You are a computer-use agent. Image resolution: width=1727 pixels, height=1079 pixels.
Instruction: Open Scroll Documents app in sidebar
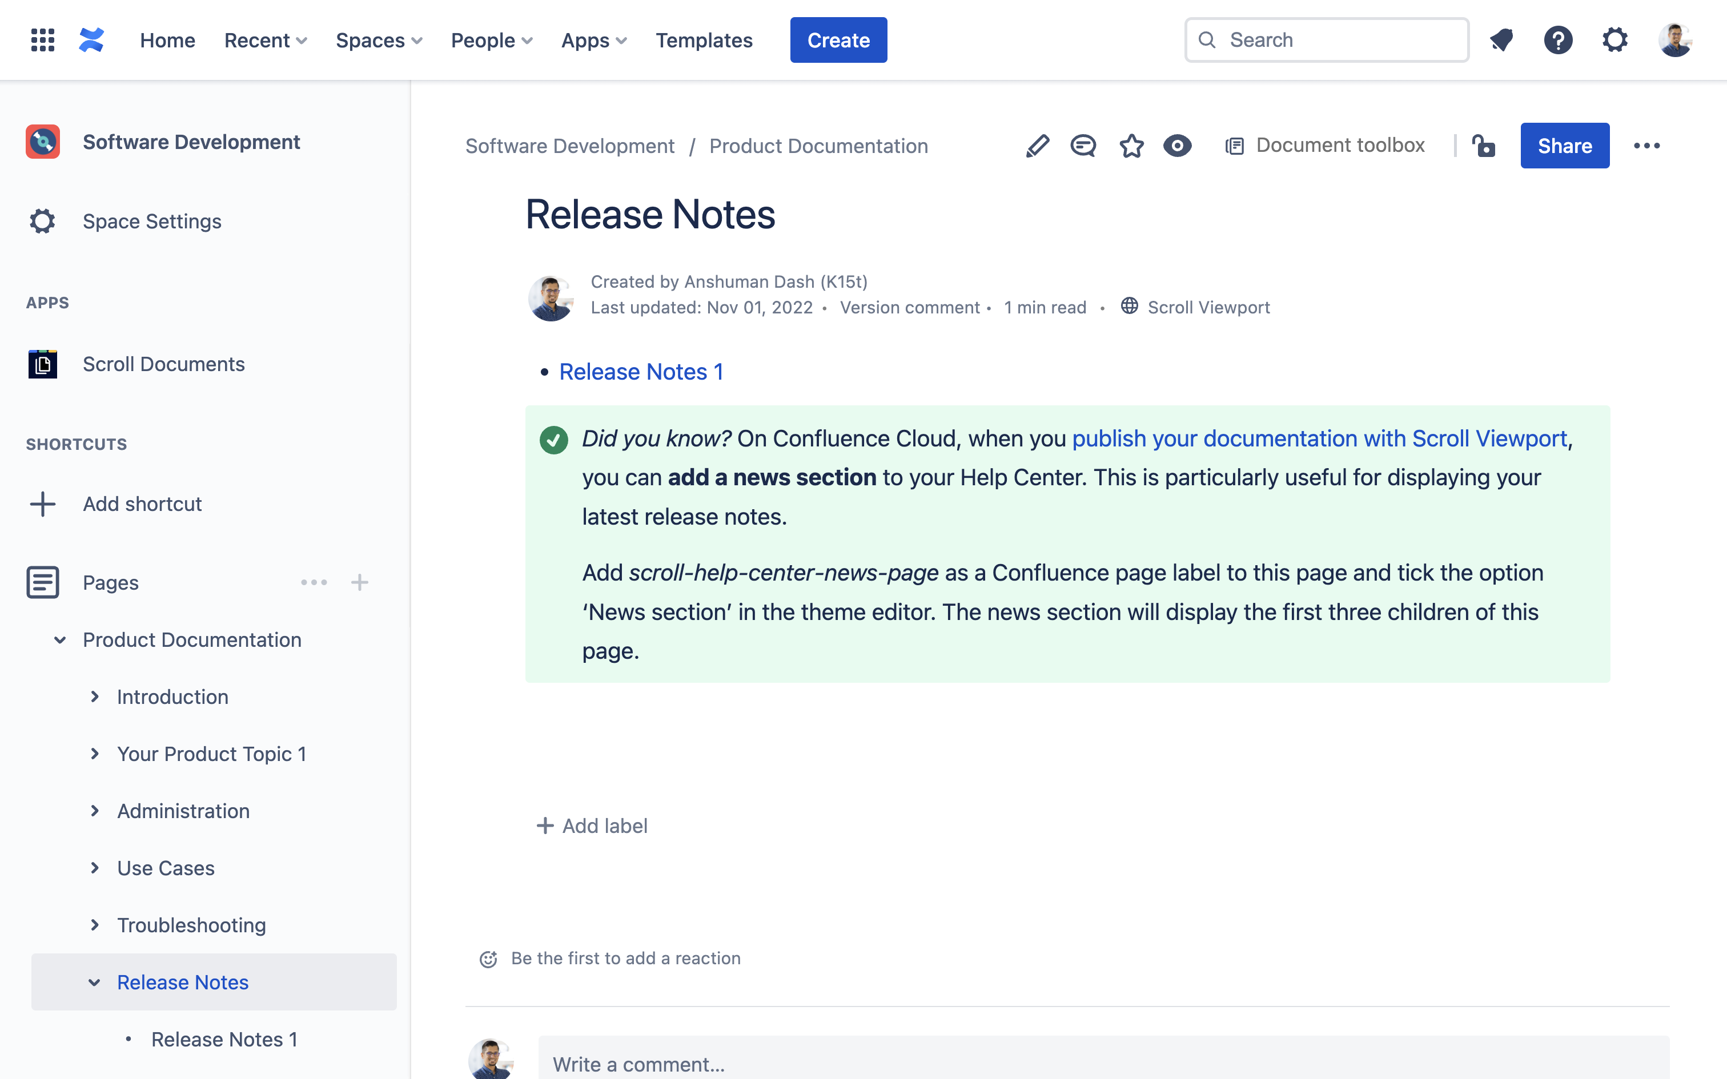point(163,364)
